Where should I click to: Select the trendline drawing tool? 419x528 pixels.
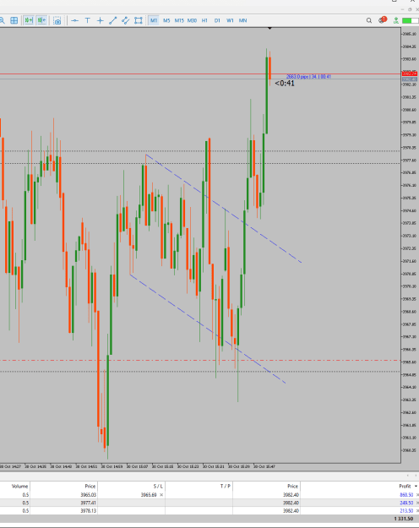pos(113,20)
